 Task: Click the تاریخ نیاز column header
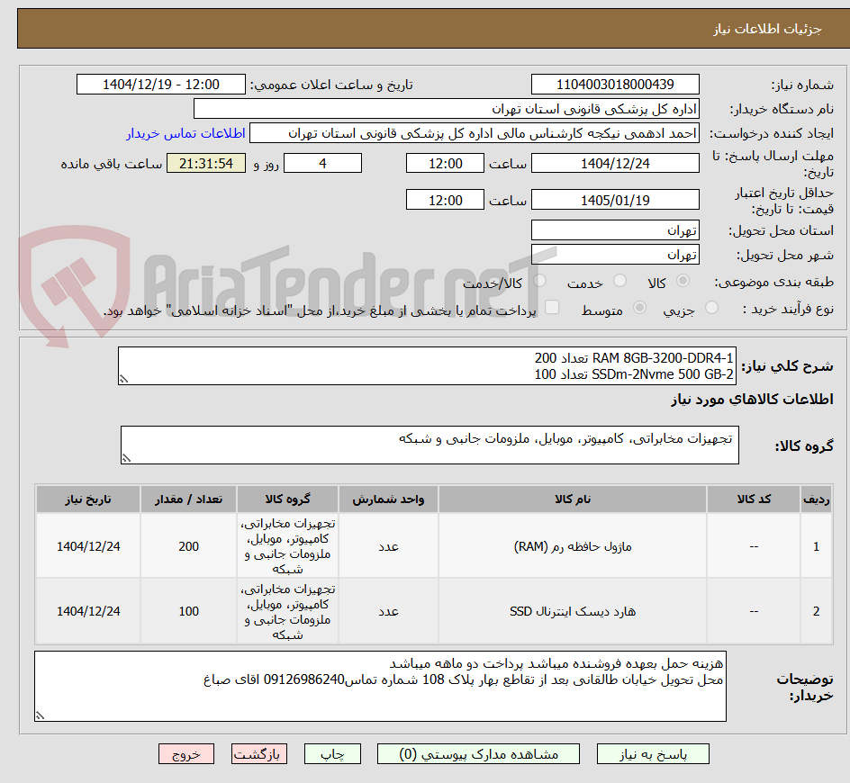point(88,499)
